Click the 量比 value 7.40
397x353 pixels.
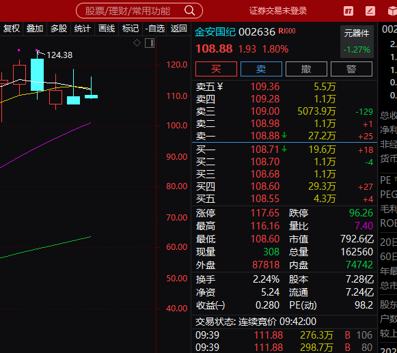364,226
